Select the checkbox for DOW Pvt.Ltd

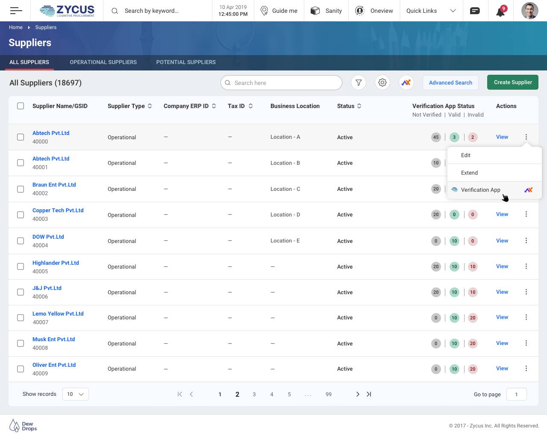tap(20, 240)
